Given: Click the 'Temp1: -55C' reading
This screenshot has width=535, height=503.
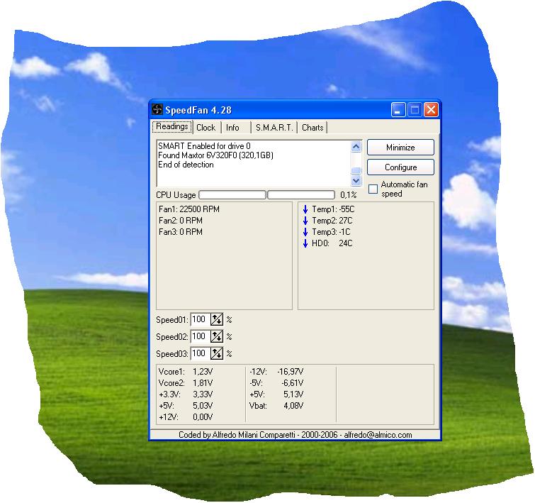Looking at the screenshot, I should (333, 209).
